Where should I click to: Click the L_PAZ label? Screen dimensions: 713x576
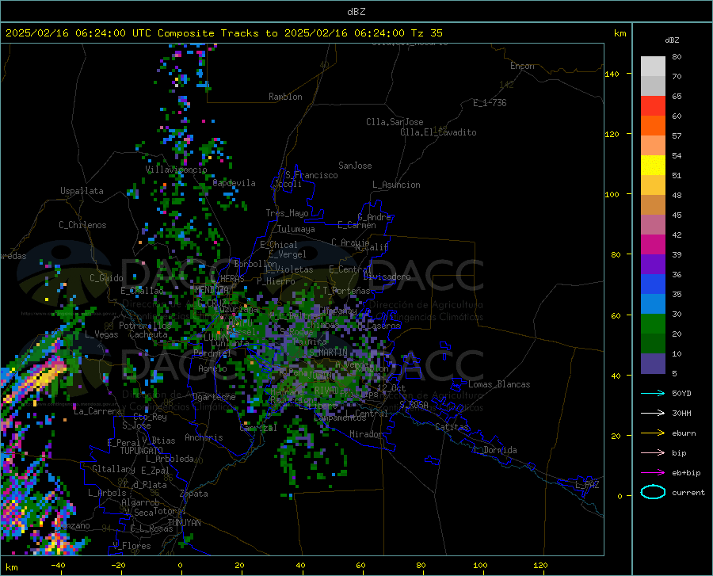(x=587, y=485)
